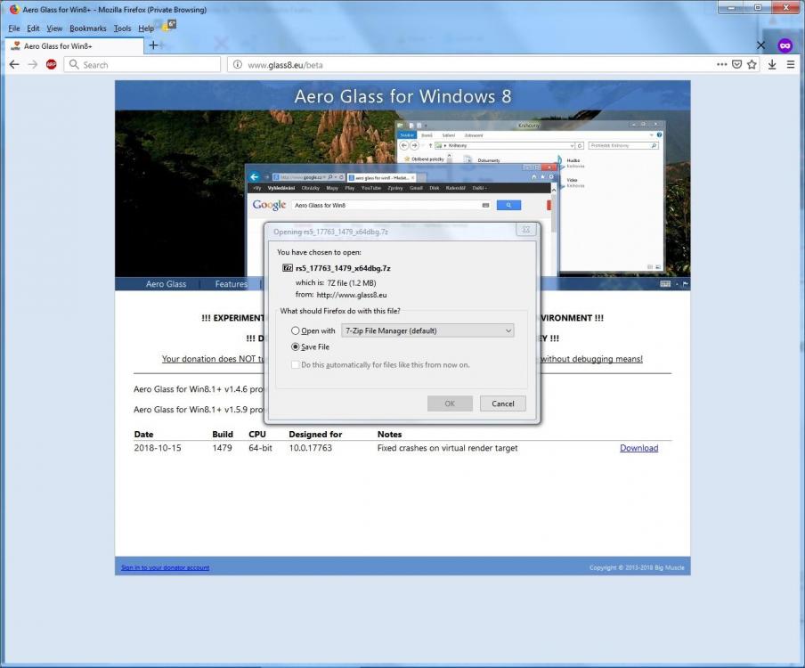
Task: Select the "Open with" radio button
Action: tap(296, 330)
